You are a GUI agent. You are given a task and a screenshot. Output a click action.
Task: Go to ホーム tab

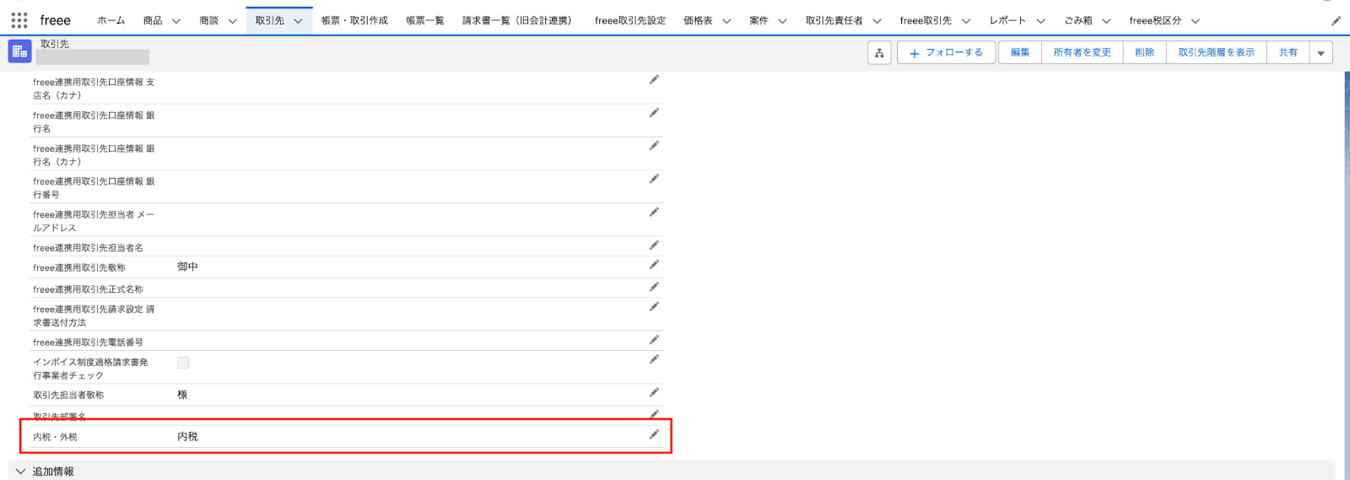(111, 20)
